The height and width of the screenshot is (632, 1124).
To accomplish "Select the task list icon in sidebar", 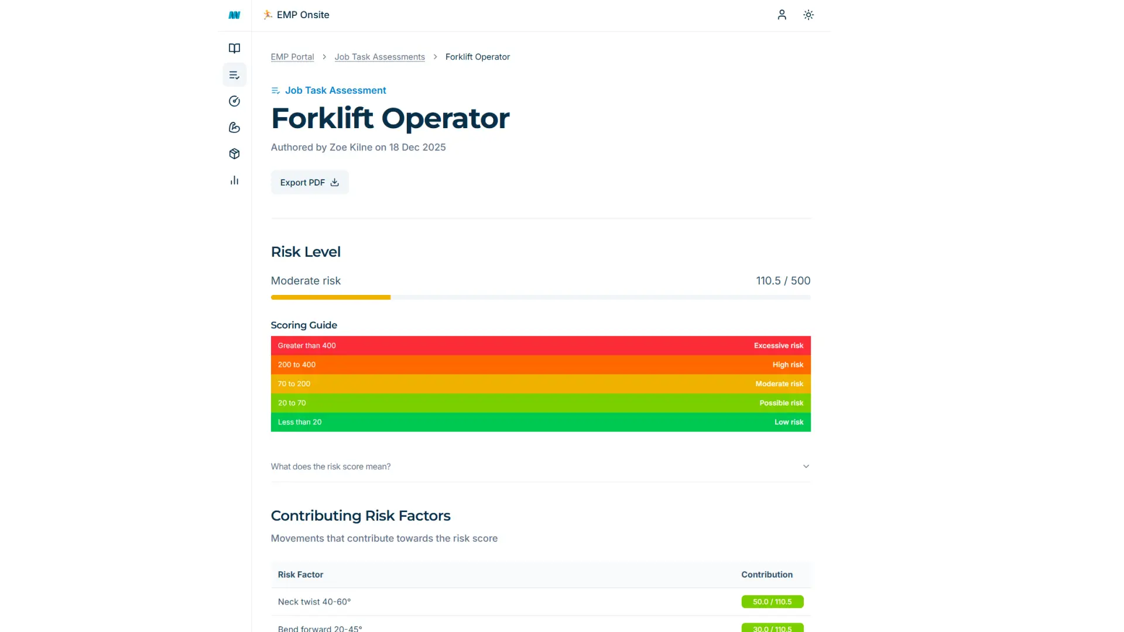I will click(234, 75).
